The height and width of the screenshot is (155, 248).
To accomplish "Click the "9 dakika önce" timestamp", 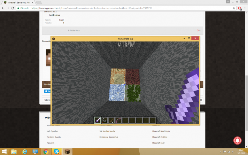I will (74, 30).
